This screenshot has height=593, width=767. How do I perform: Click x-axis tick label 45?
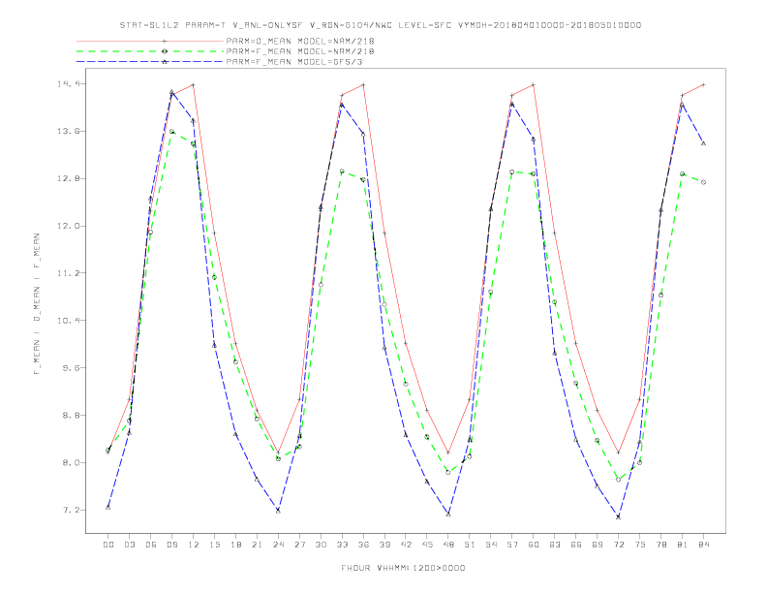point(427,545)
